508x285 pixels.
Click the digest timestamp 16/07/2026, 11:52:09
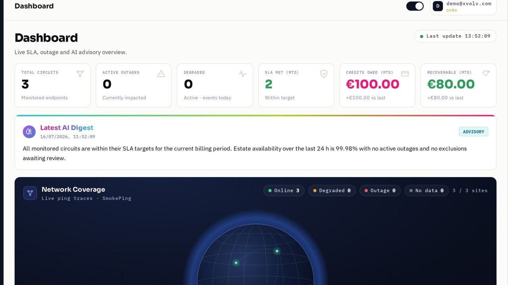click(x=67, y=137)
